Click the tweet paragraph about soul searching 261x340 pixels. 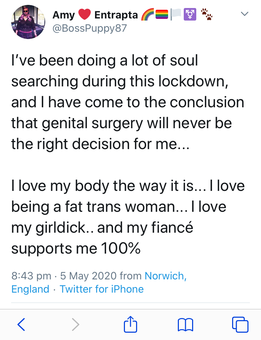click(x=128, y=102)
